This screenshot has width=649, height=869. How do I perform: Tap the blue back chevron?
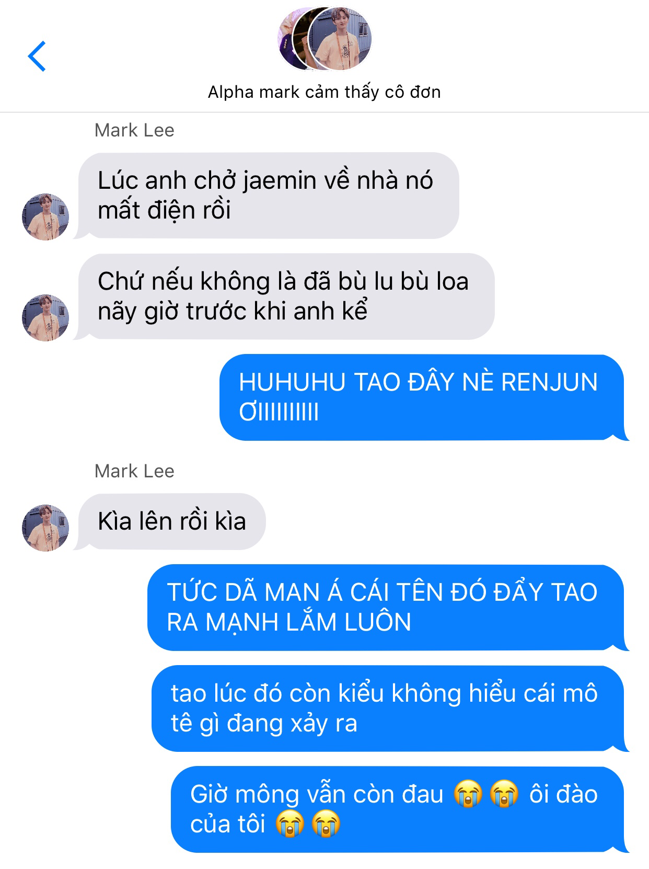(x=37, y=56)
